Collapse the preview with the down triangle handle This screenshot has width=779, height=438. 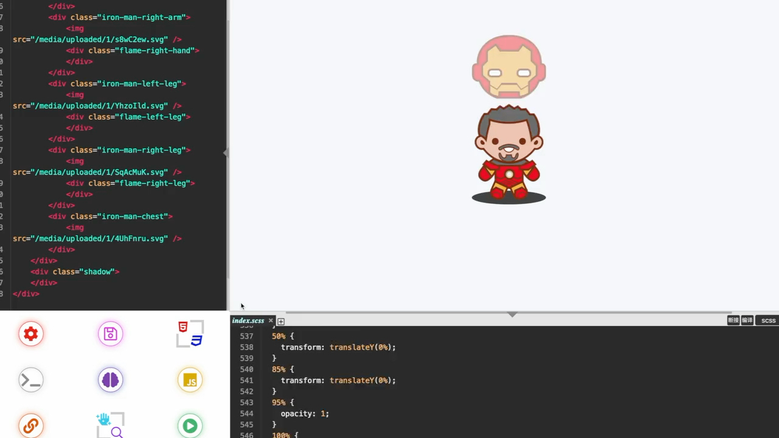512,315
